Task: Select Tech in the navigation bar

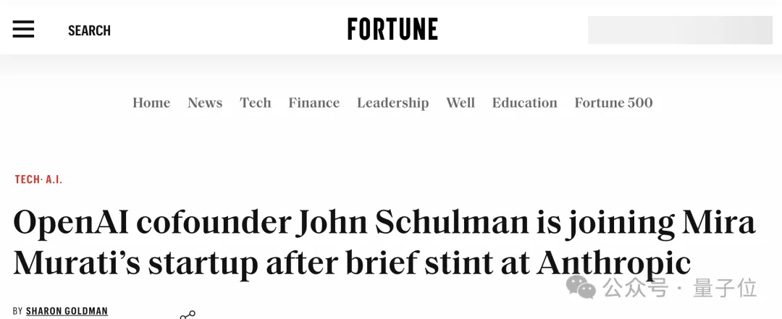Action: tap(256, 103)
